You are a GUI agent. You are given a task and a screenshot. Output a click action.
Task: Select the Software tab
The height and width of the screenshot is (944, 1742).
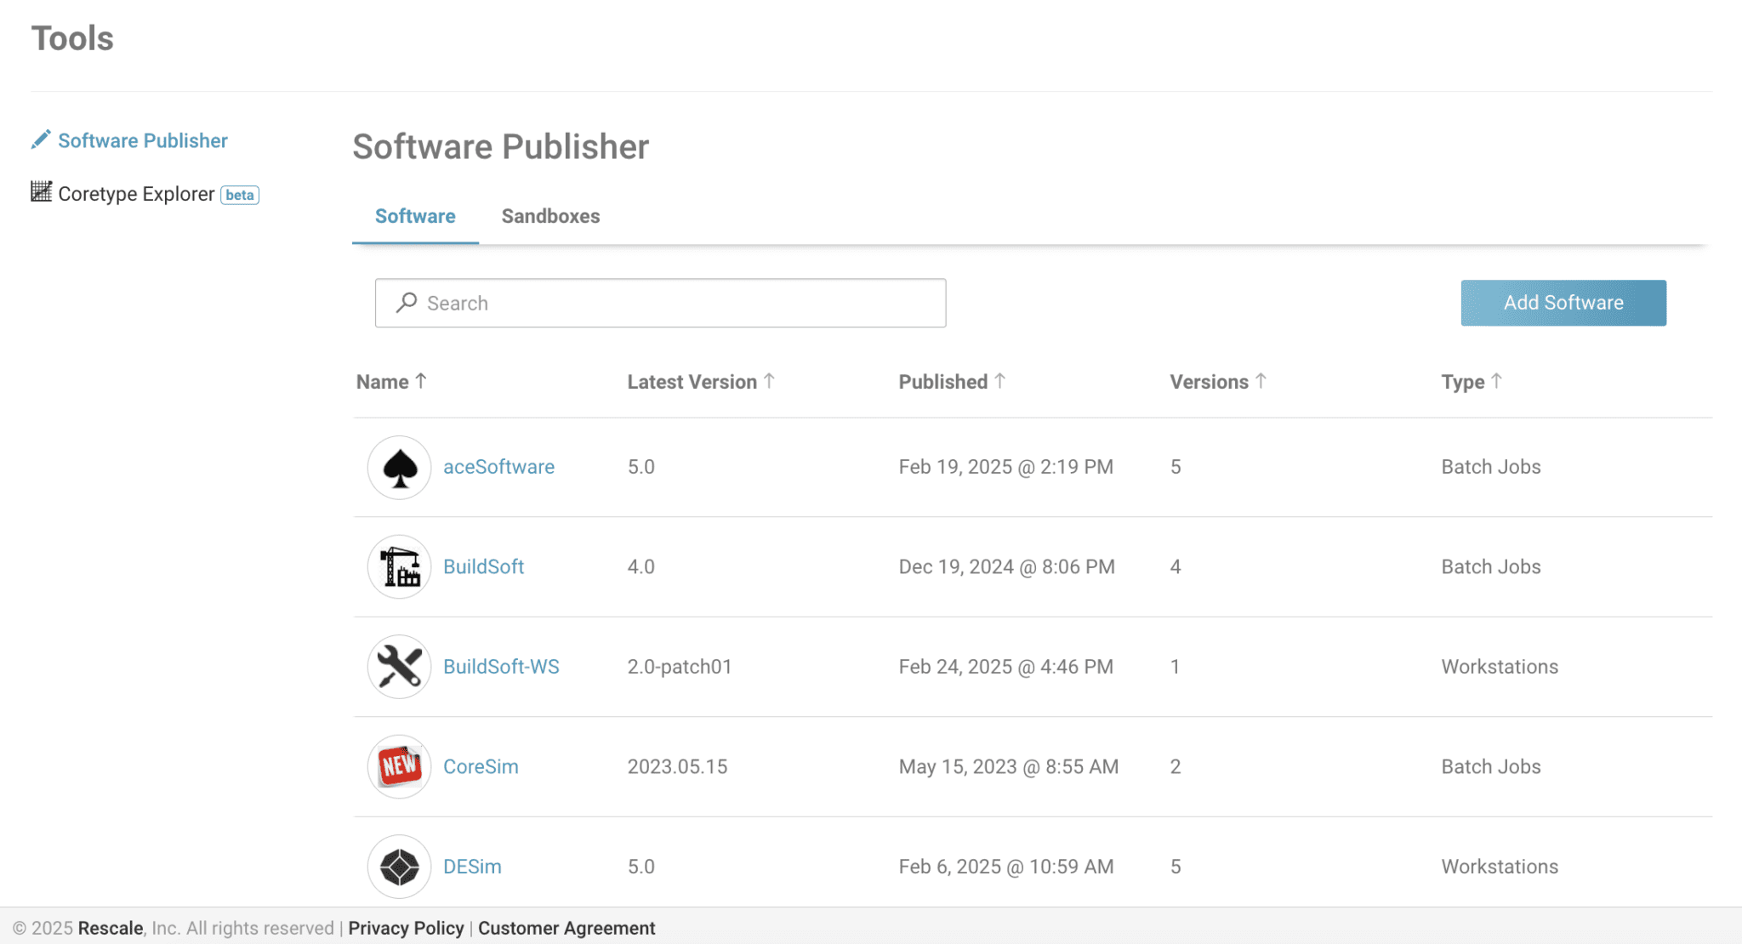click(415, 216)
